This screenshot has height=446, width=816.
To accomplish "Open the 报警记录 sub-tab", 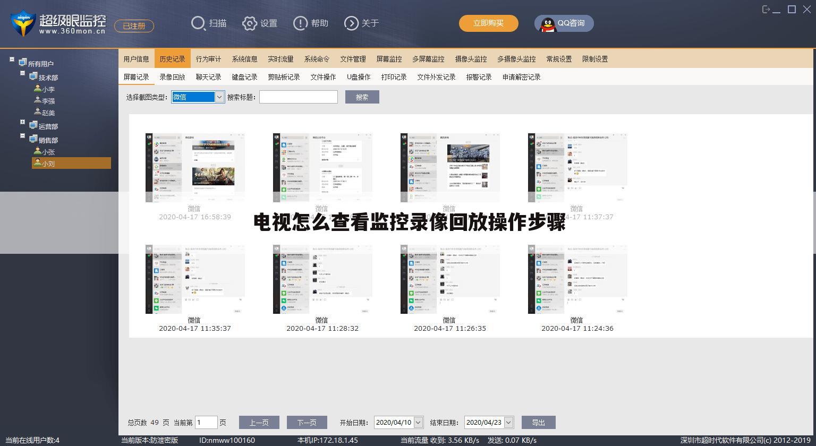I will 479,77.
